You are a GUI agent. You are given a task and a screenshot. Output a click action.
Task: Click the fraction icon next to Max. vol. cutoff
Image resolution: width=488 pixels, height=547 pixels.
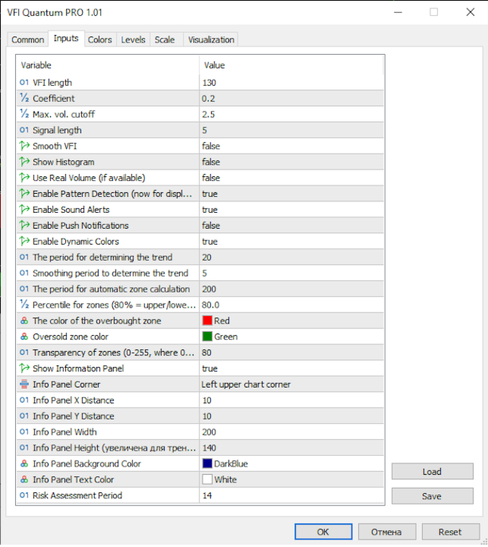coord(24,114)
